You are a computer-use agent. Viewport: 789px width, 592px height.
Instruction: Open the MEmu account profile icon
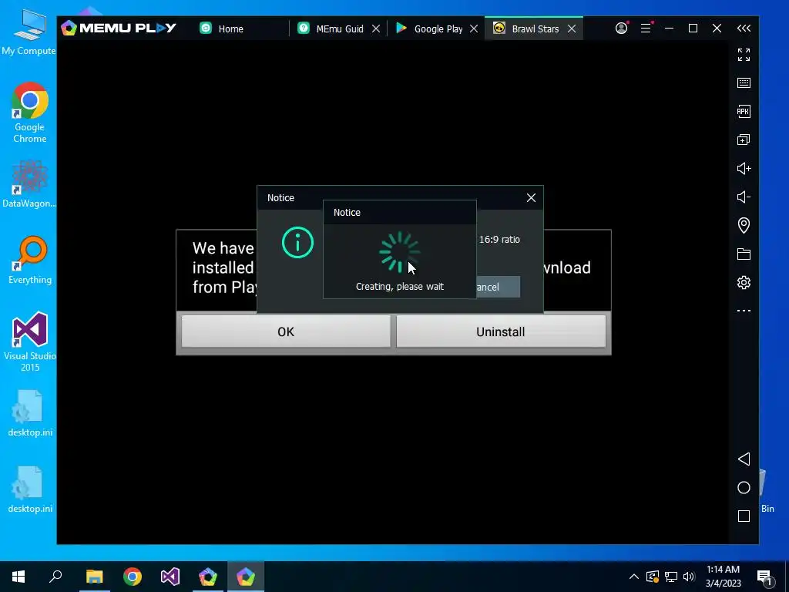tap(622, 29)
